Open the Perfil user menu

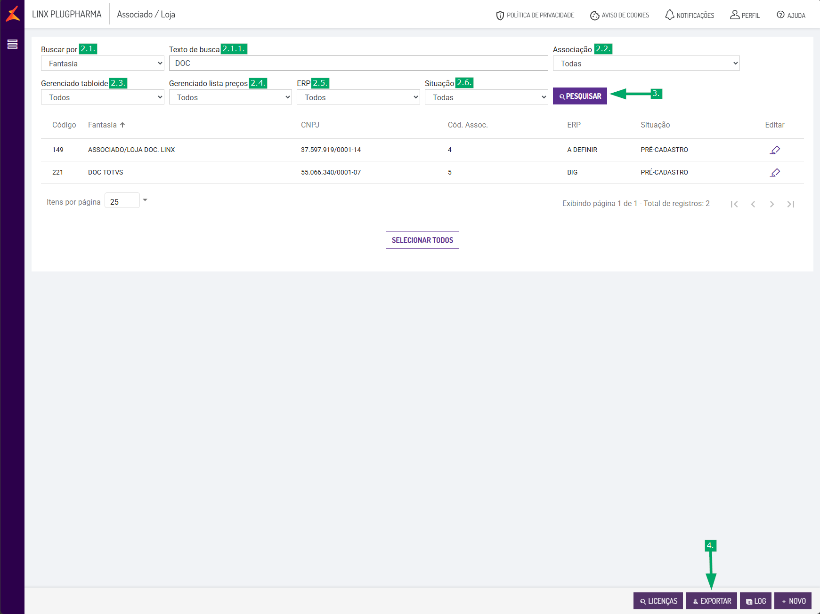745,15
